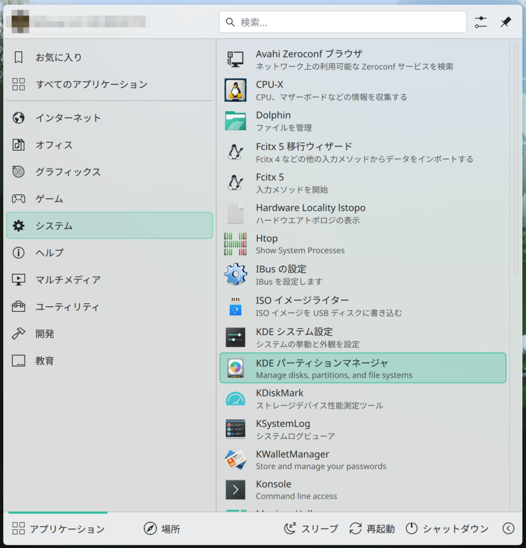
Task: Switch to the アプリケーション tab
Action: pos(59,529)
